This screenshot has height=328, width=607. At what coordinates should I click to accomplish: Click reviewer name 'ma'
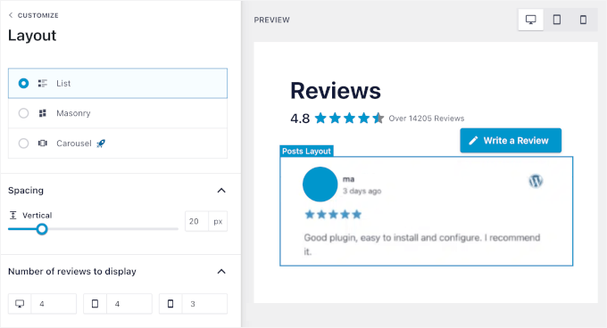tap(348, 179)
